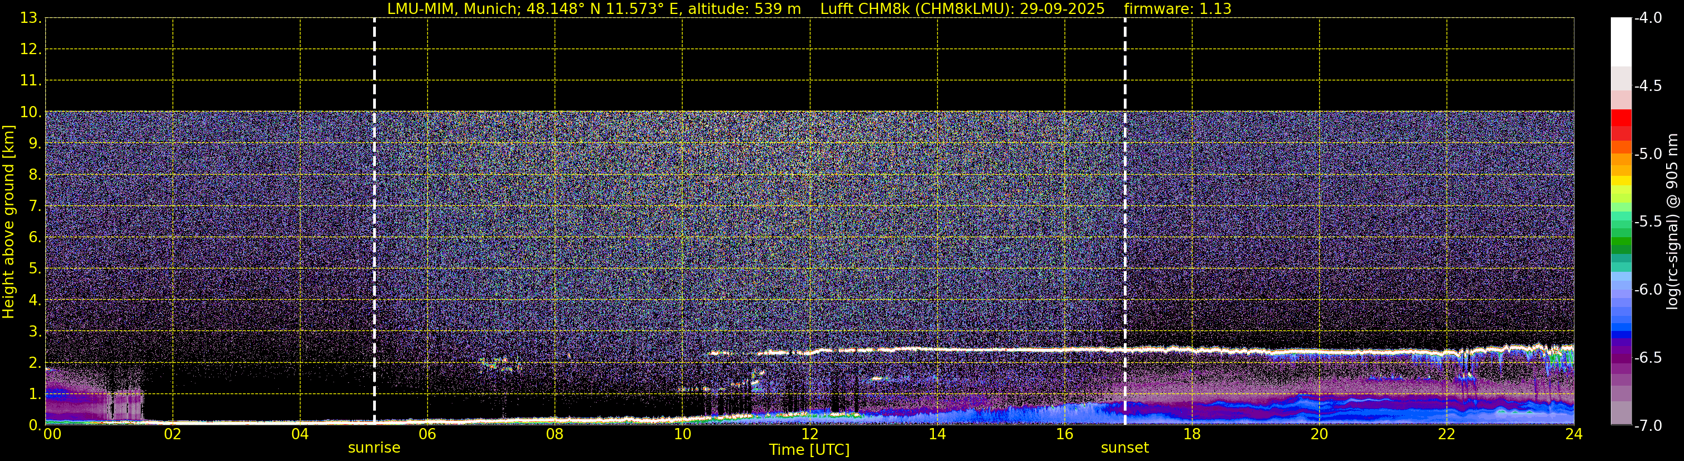Click the red segment of the colorbar

[1620, 118]
